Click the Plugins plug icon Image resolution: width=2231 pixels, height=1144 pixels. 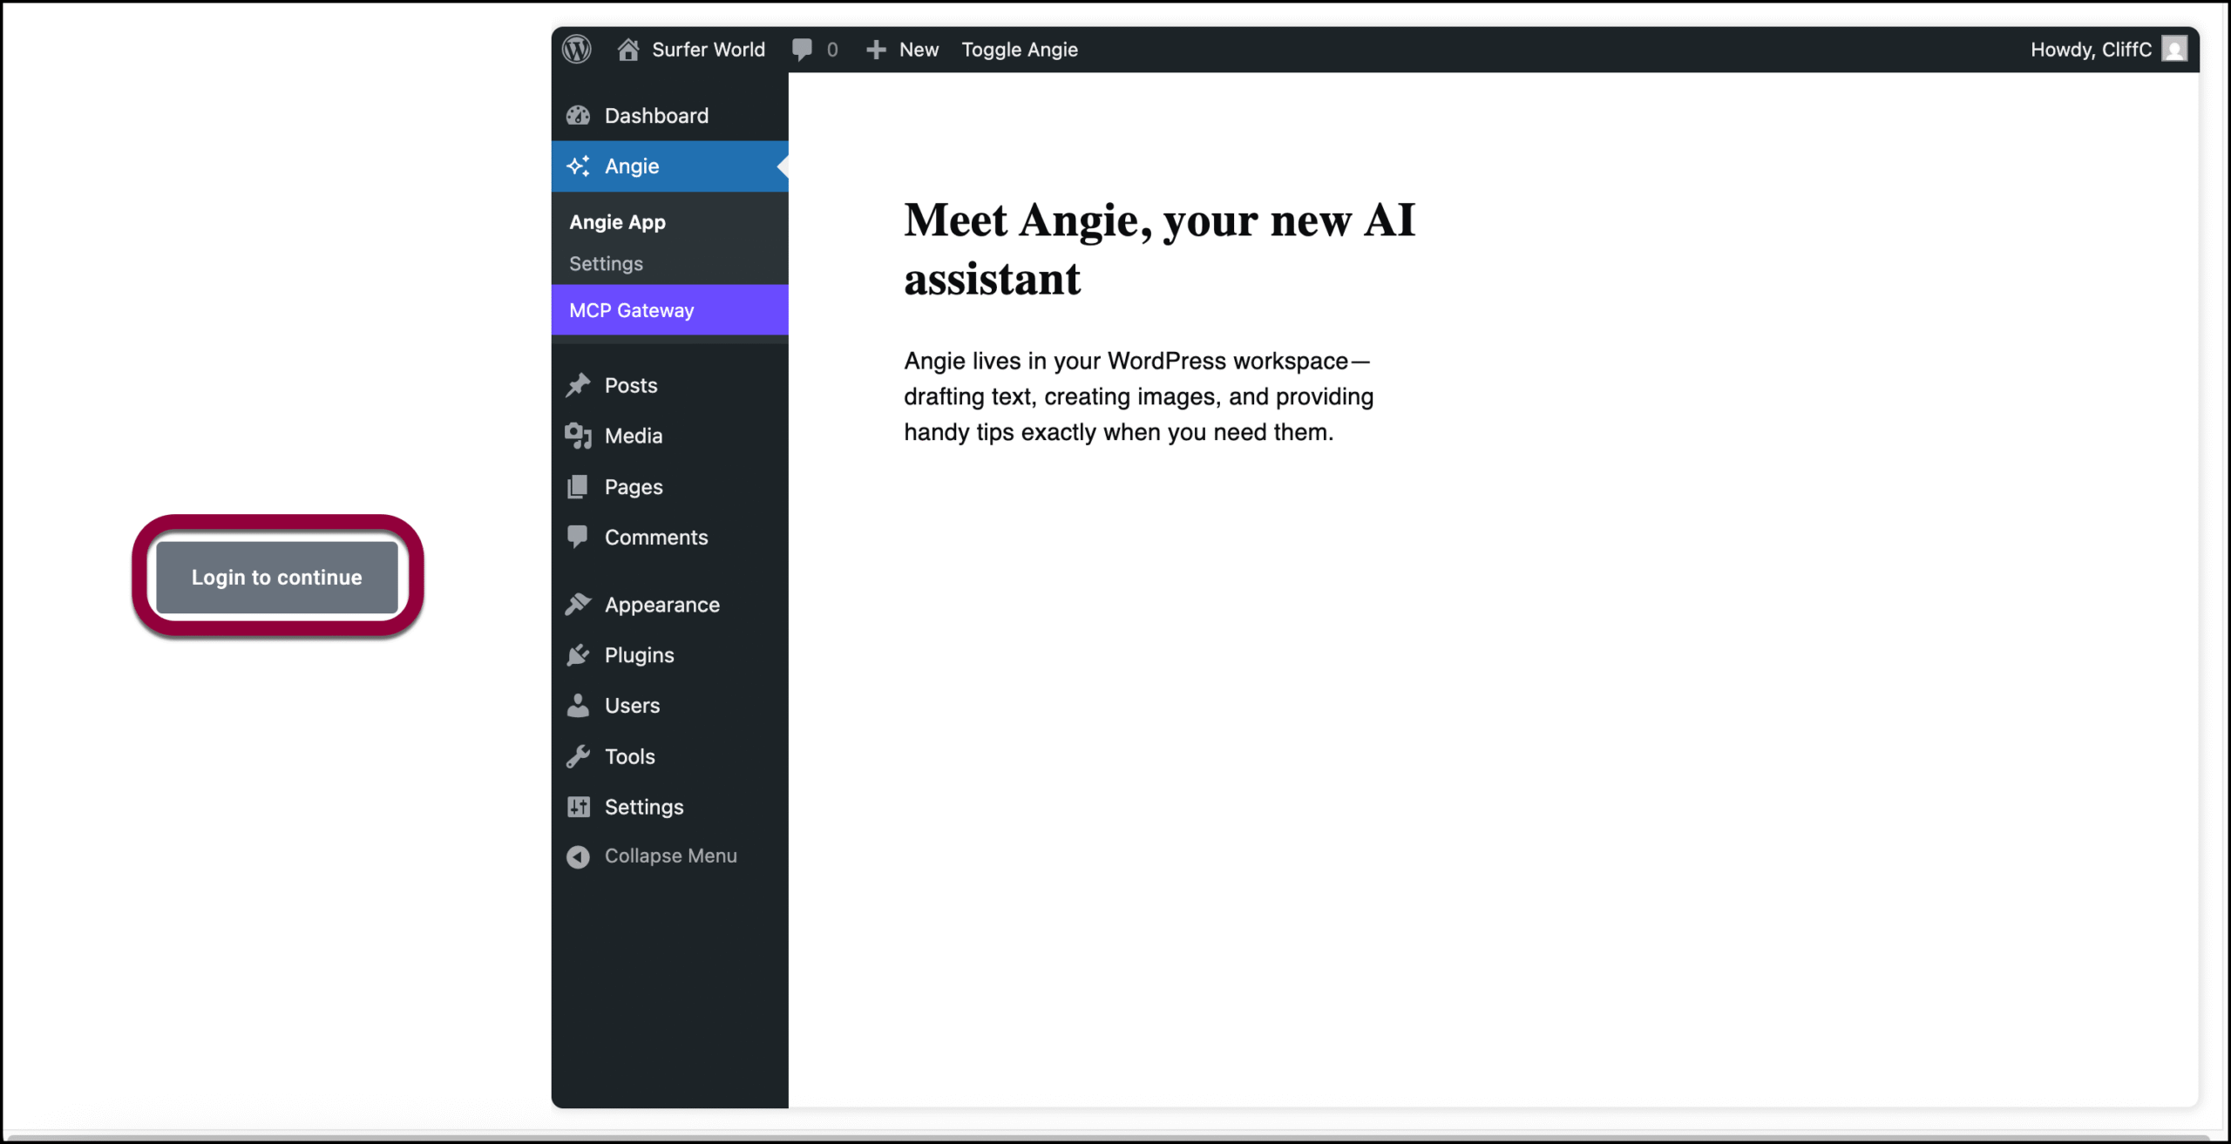point(578,655)
